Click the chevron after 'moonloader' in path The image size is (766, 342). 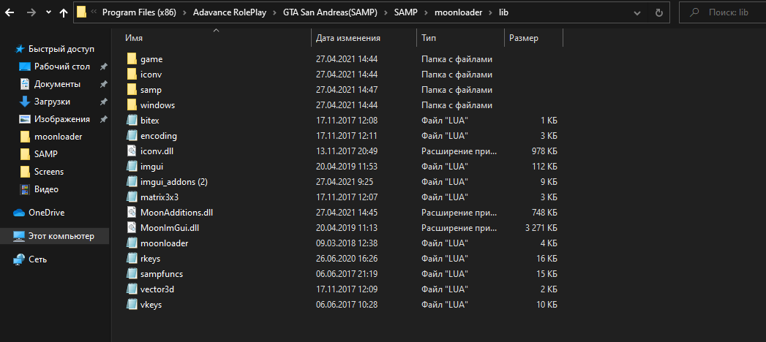[490, 12]
